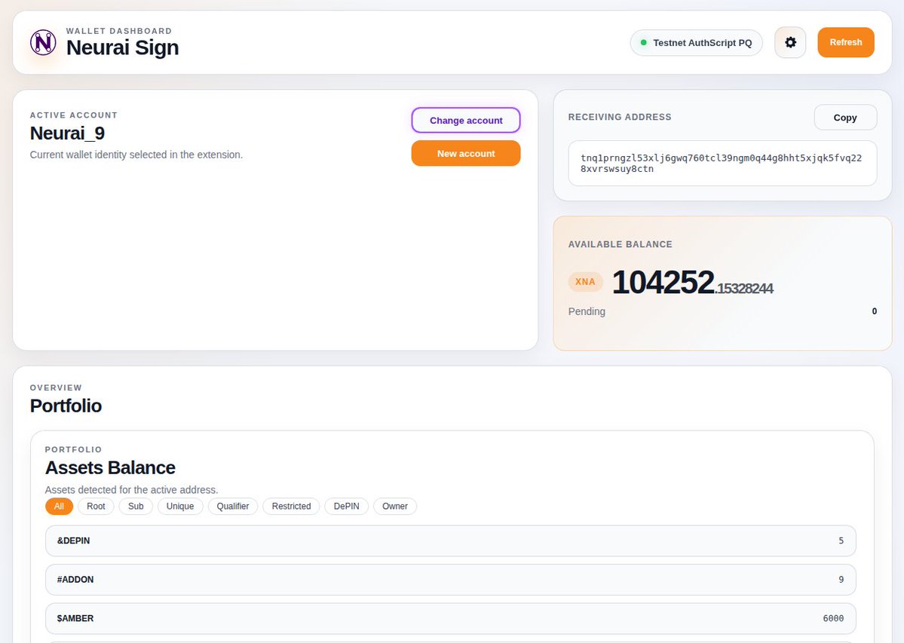
Task: Click the &DEPIN balance value 5
Action: pyautogui.click(x=841, y=540)
